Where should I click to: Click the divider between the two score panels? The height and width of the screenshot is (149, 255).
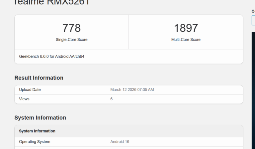pyautogui.click(x=128, y=32)
